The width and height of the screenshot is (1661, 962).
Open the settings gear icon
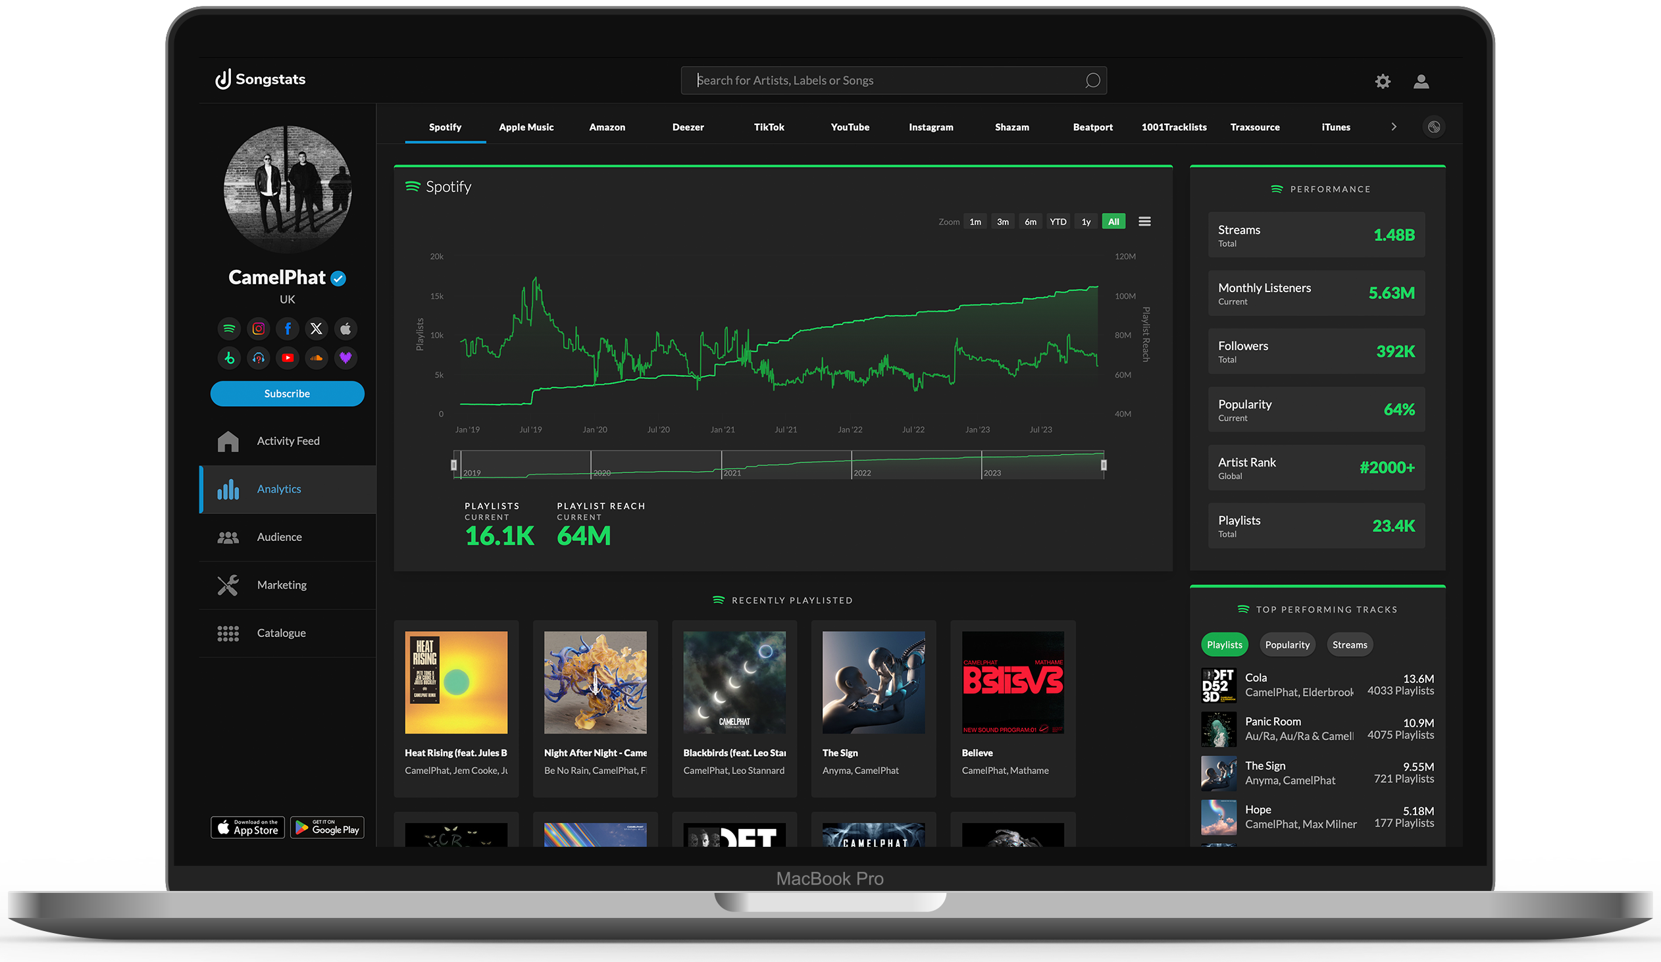(x=1382, y=81)
